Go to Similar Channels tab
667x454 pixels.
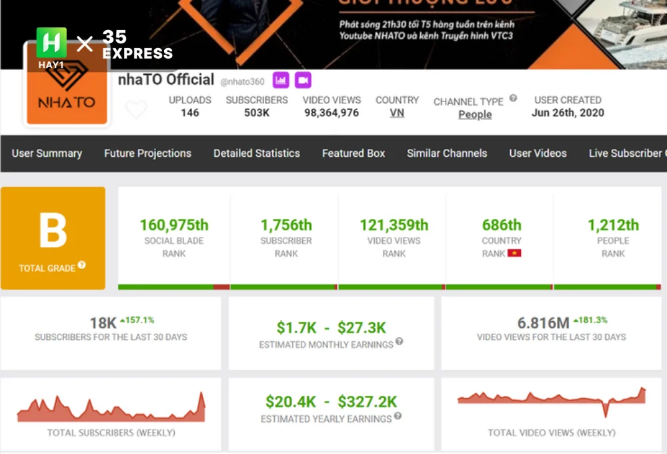(447, 154)
